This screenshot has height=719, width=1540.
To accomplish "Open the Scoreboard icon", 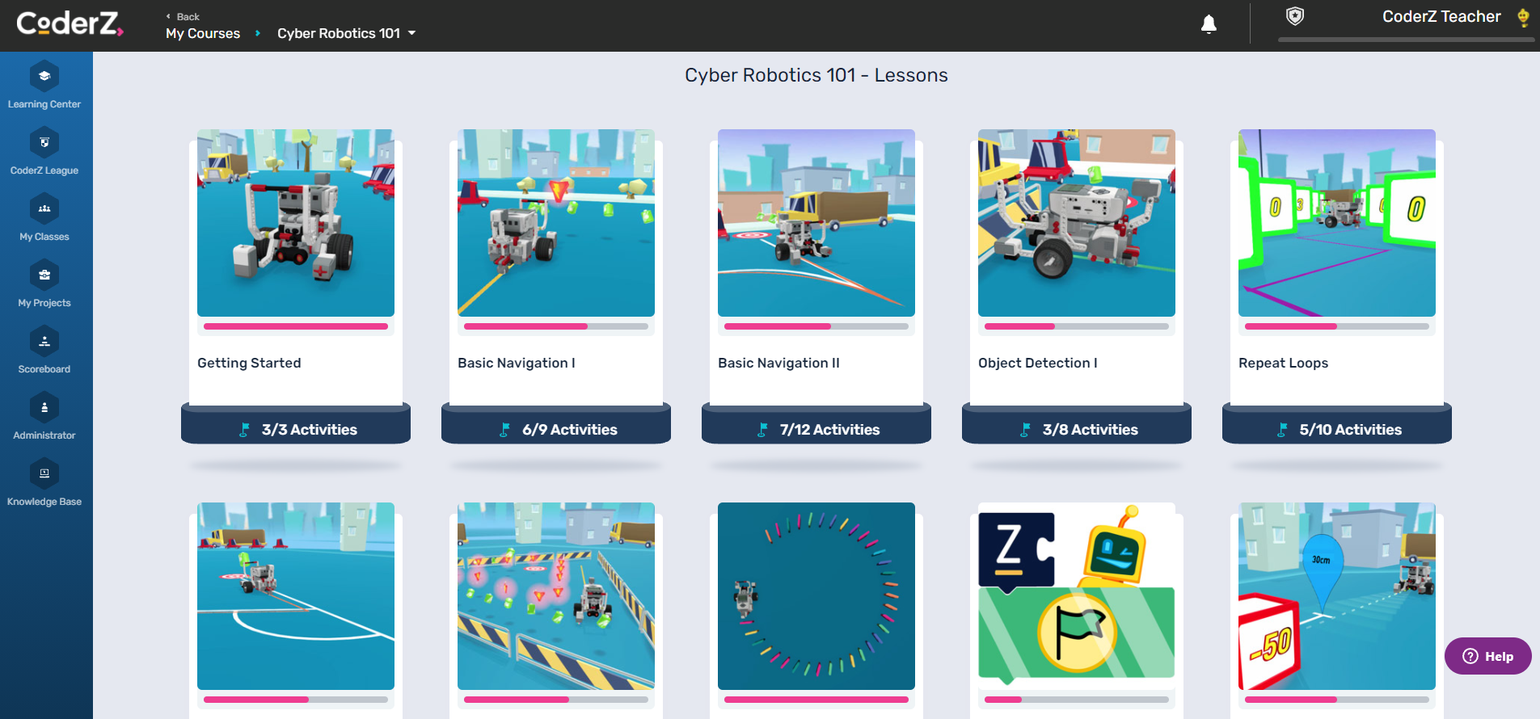I will (44, 341).
